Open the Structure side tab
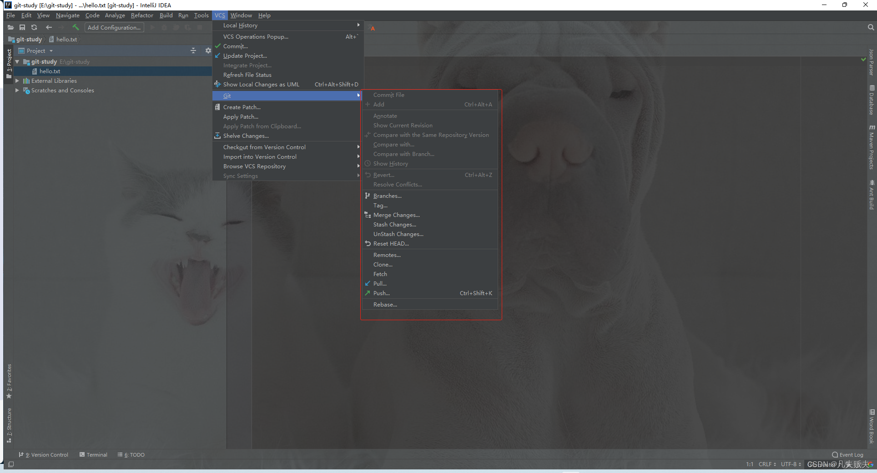This screenshot has height=473, width=877. (9, 425)
